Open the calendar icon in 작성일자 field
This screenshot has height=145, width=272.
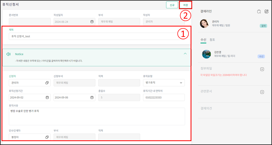tap(92, 22)
